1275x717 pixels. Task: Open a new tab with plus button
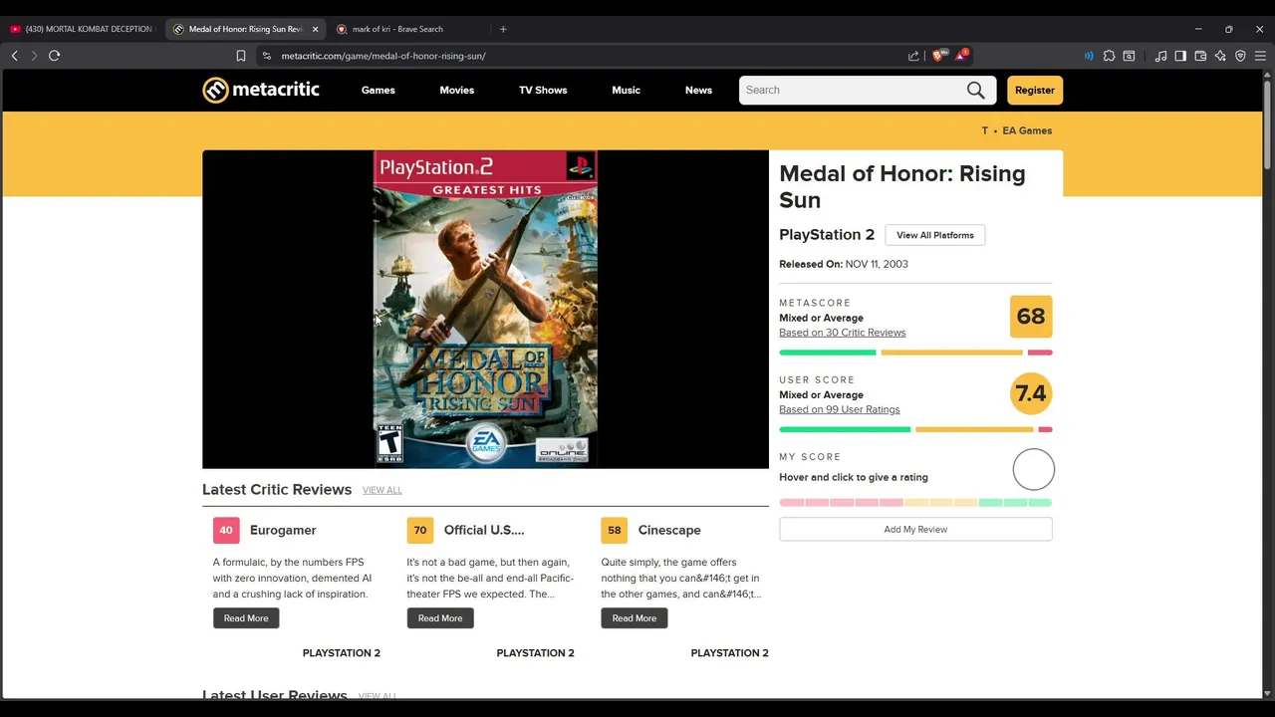(x=503, y=29)
